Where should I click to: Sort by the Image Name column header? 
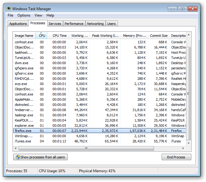pos(24,36)
